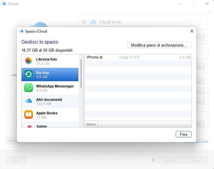Select Apple Books 15 MB entry
Screen dimensions: 214x169
[x=50, y=115]
